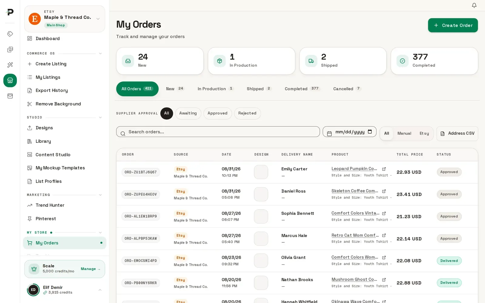
Task: Switch to Cancelled tab
Action: click(347, 89)
